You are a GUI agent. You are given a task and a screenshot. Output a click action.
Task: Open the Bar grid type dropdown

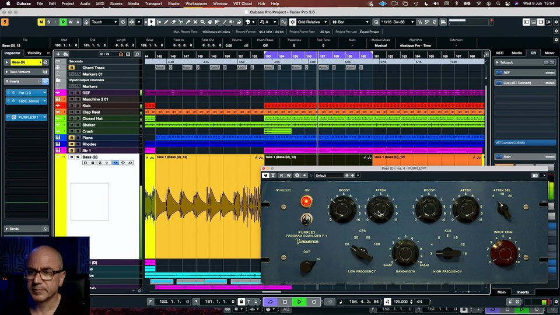[x=351, y=22]
